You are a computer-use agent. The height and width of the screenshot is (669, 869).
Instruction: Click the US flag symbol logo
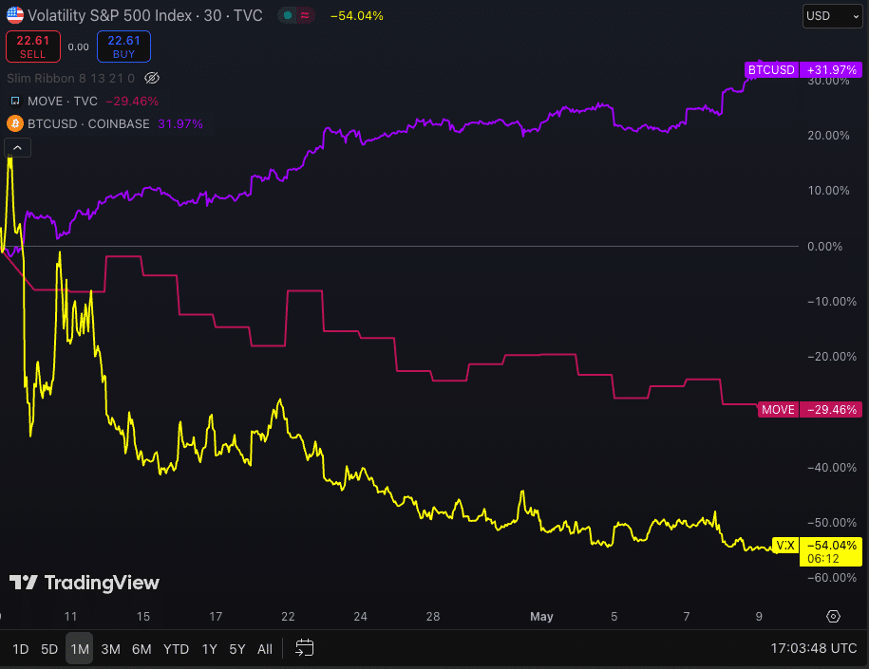tap(15, 15)
